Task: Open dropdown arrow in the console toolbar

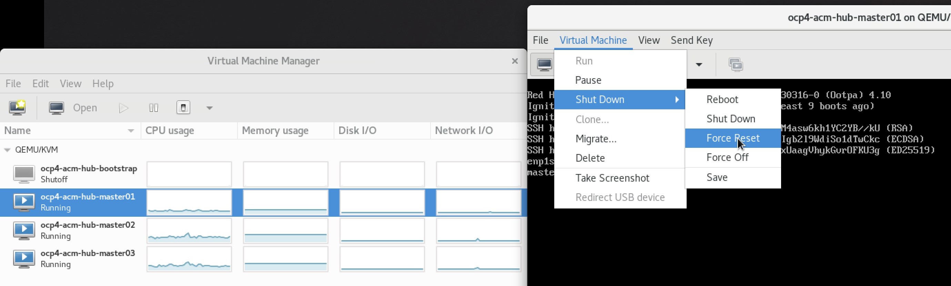Action: click(x=698, y=64)
